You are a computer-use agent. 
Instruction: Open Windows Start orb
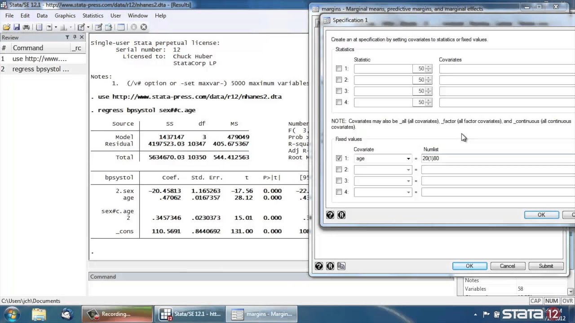pos(11,314)
